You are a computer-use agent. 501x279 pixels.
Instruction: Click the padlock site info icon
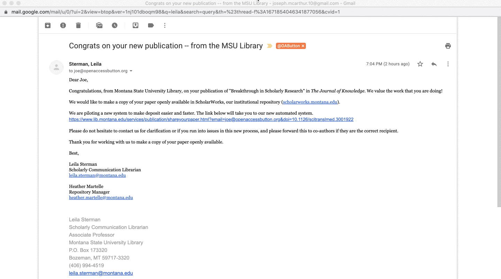6,12
